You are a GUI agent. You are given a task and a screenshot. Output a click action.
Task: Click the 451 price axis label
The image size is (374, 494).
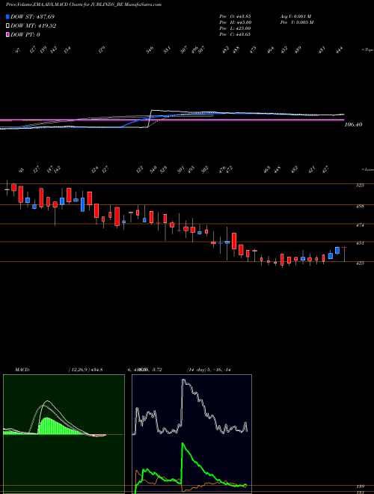pos(360,243)
